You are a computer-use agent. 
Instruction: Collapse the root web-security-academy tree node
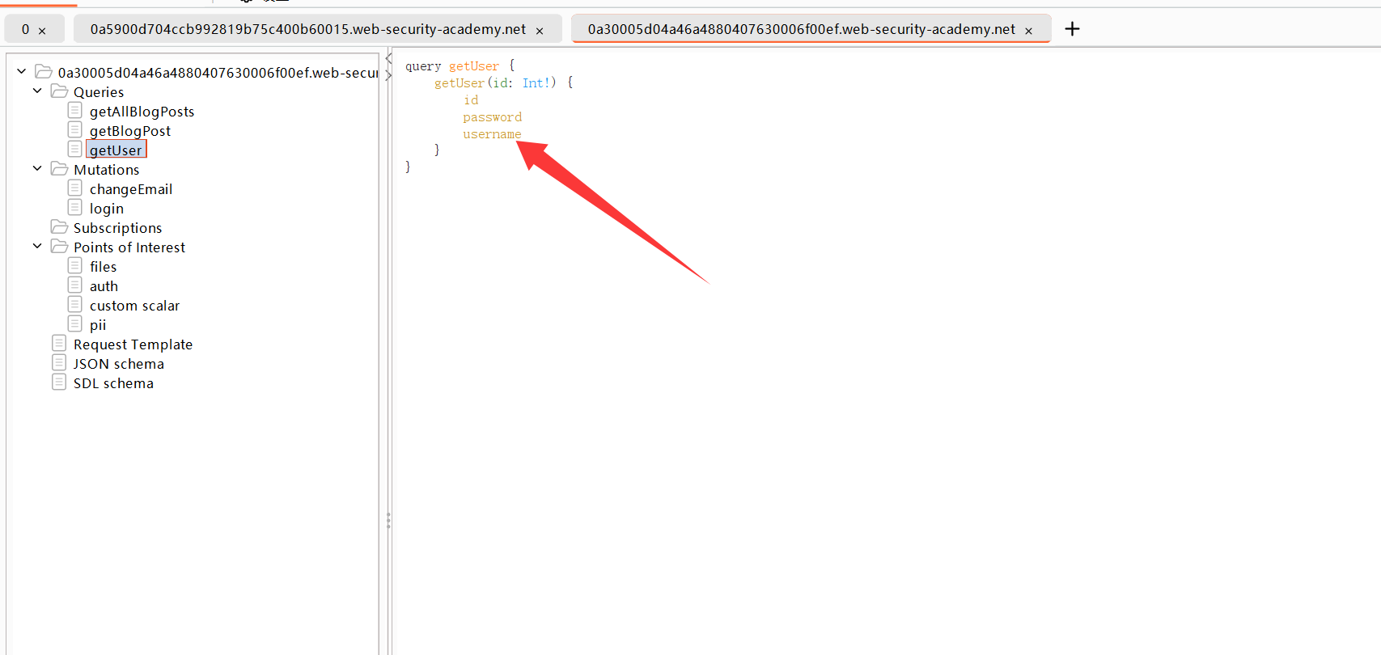coord(22,72)
